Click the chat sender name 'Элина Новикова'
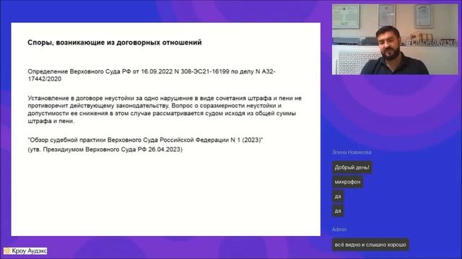Screen dimensions: 462x259 (x=352, y=152)
